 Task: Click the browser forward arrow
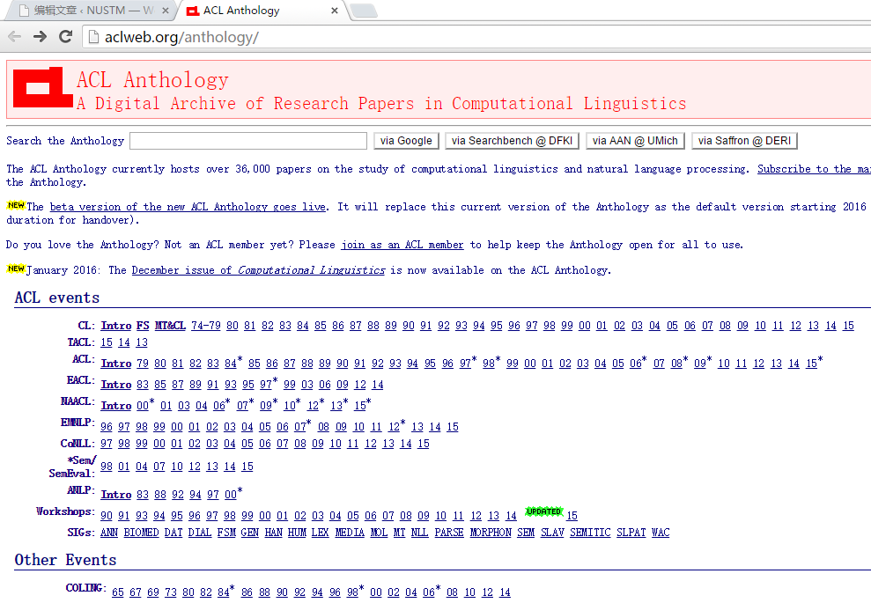coord(40,37)
